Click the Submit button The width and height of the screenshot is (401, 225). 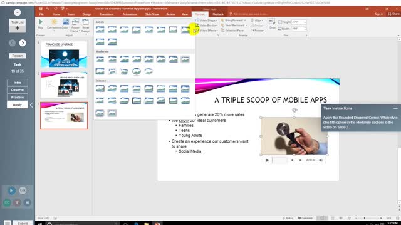[x=23, y=223]
